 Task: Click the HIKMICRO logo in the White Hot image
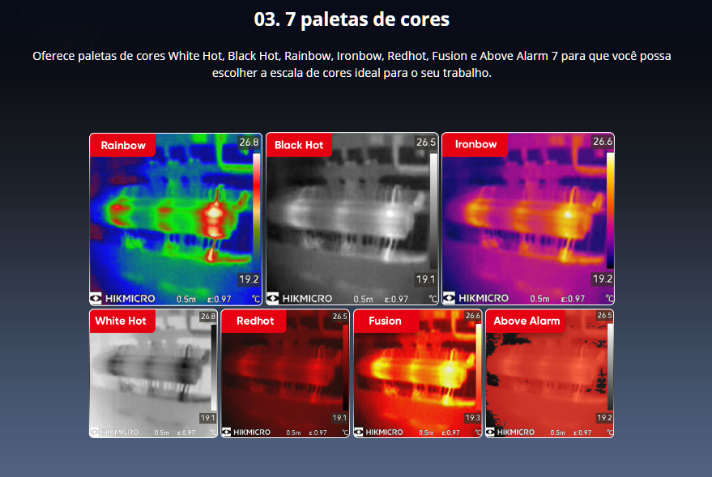114,432
